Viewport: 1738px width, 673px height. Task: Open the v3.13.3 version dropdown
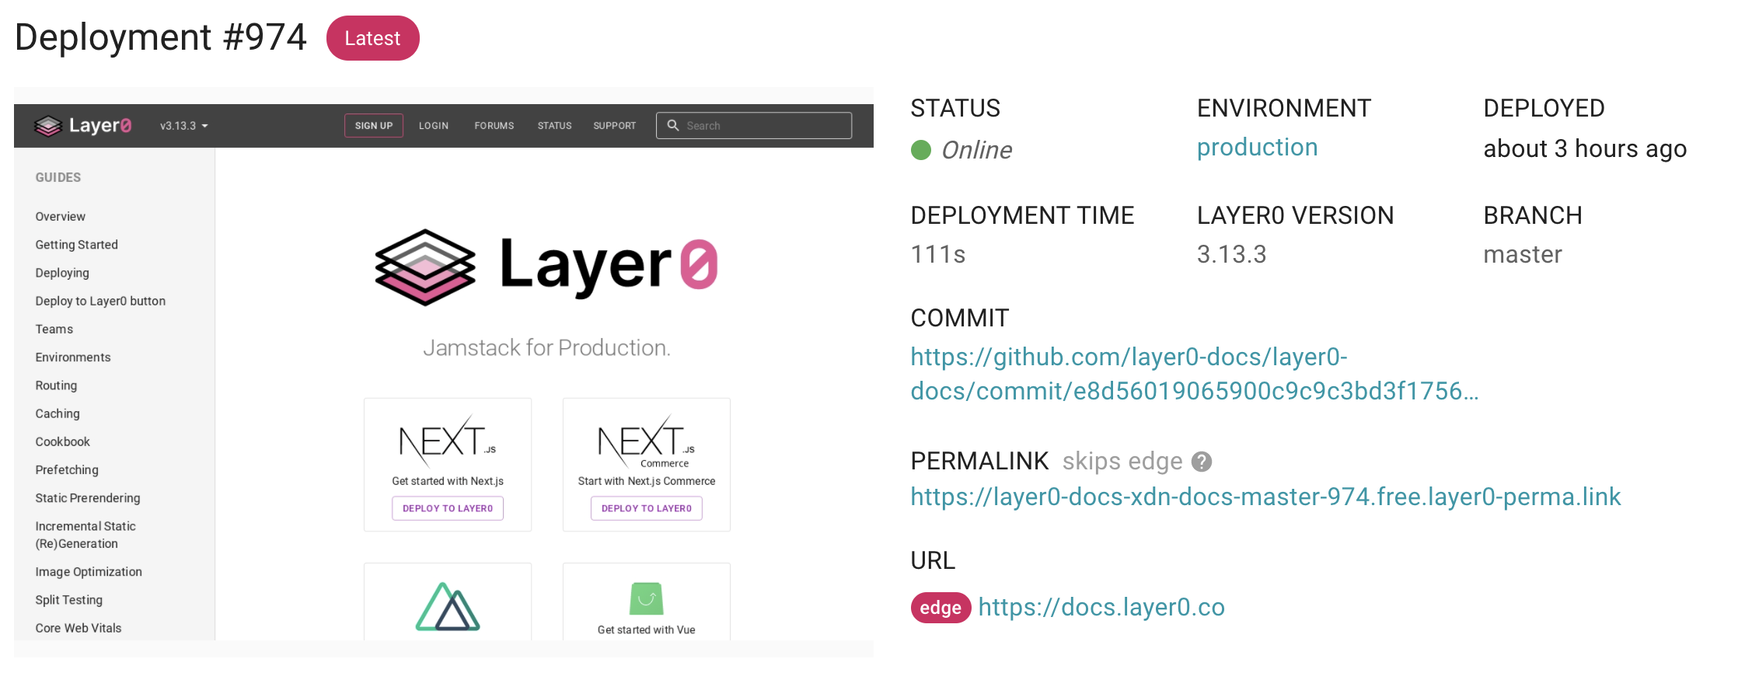click(184, 126)
